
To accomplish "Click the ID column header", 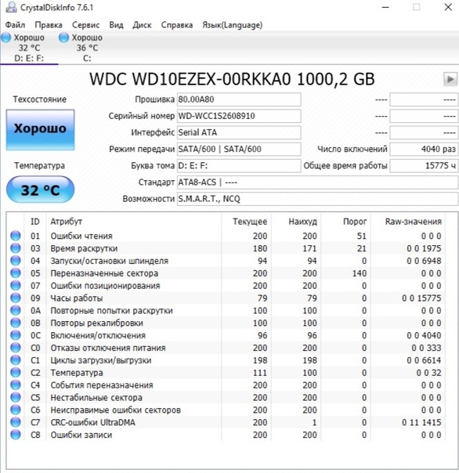I will pos(35,222).
